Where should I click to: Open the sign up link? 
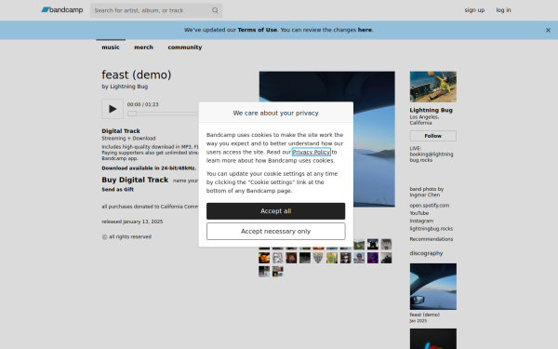pyautogui.click(x=474, y=10)
